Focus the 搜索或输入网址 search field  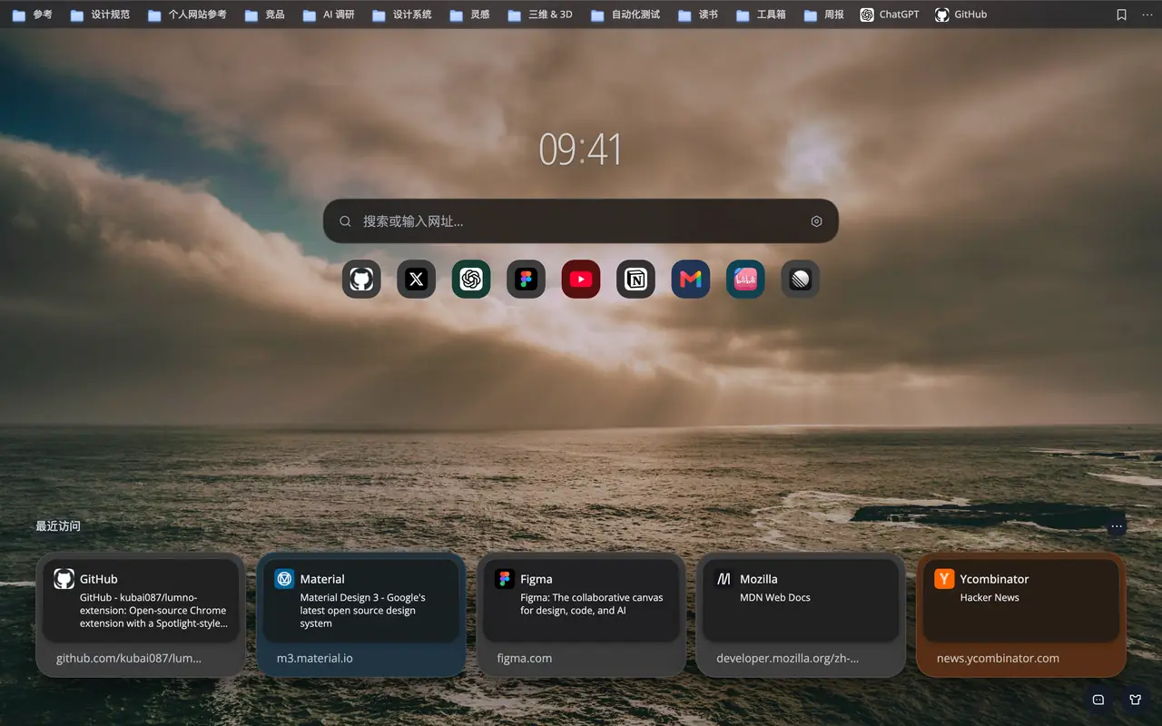point(581,221)
